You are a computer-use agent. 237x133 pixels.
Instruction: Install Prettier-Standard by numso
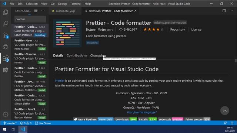coord(42,62)
